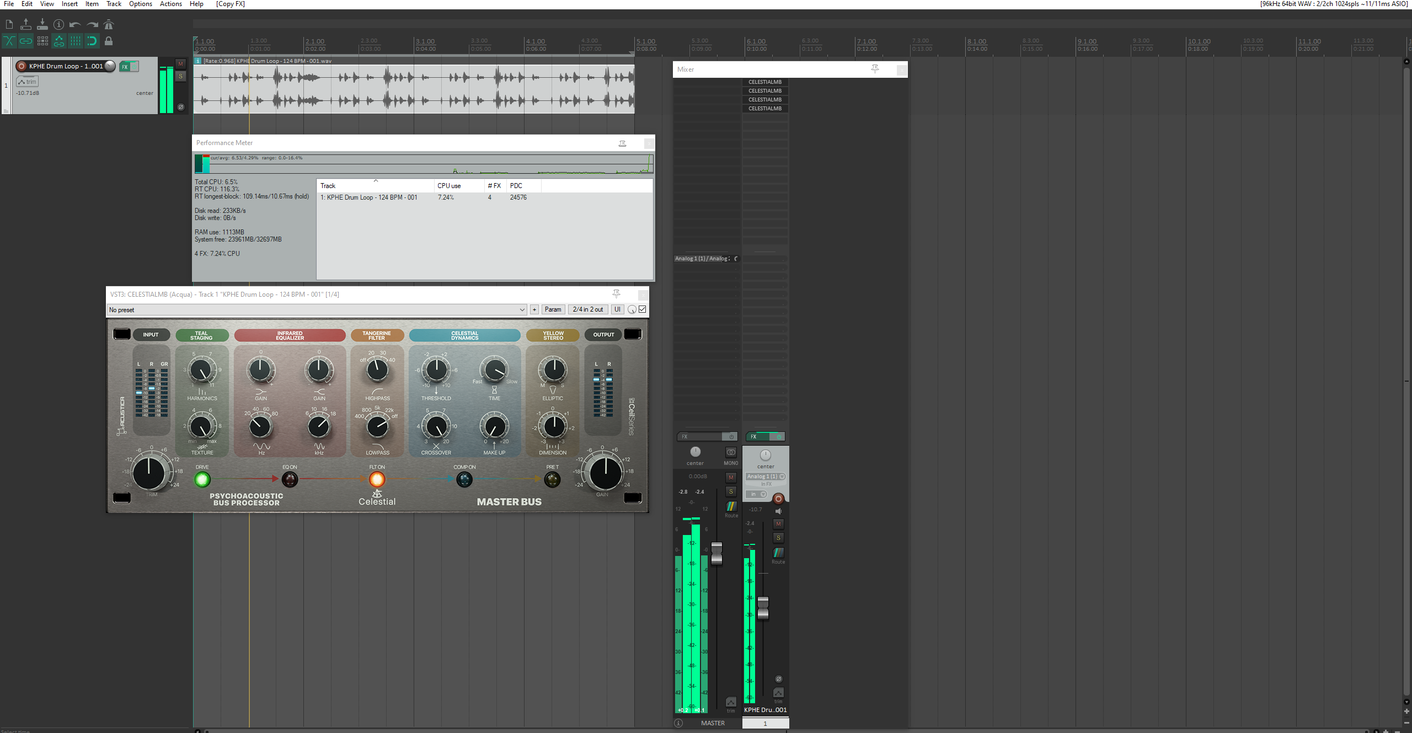Open the Options menu
The width and height of the screenshot is (1412, 733).
click(140, 4)
